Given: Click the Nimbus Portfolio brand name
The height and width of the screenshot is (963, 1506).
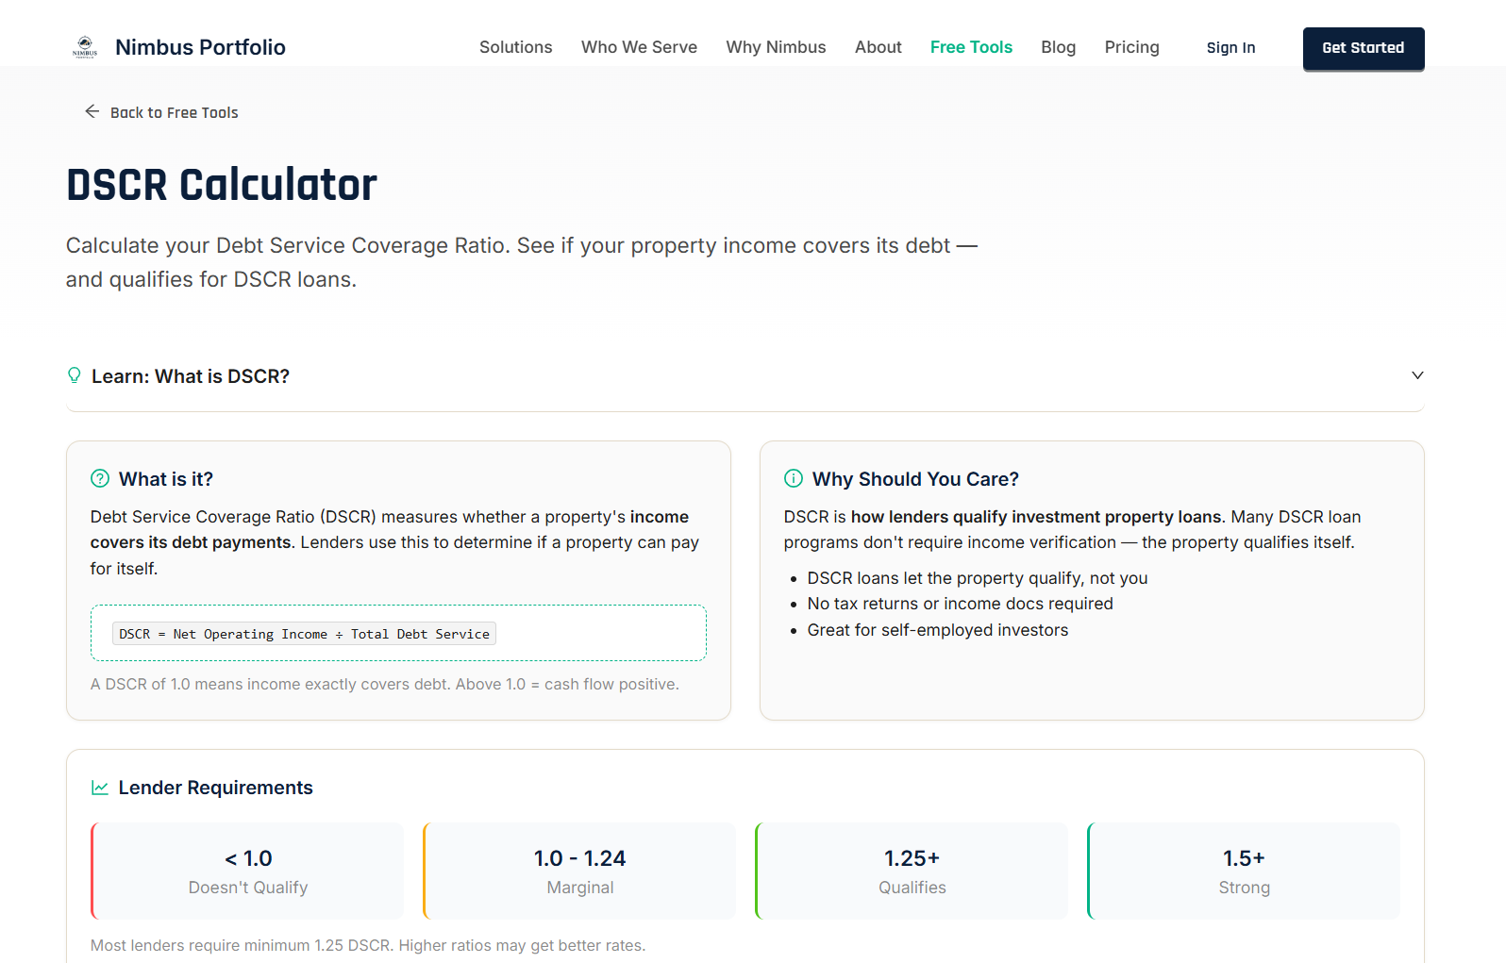Looking at the screenshot, I should [200, 47].
